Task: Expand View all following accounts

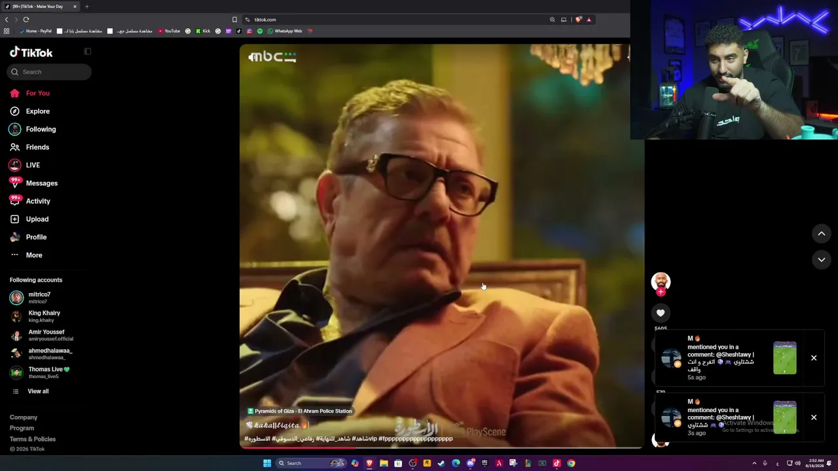Action: [31, 391]
